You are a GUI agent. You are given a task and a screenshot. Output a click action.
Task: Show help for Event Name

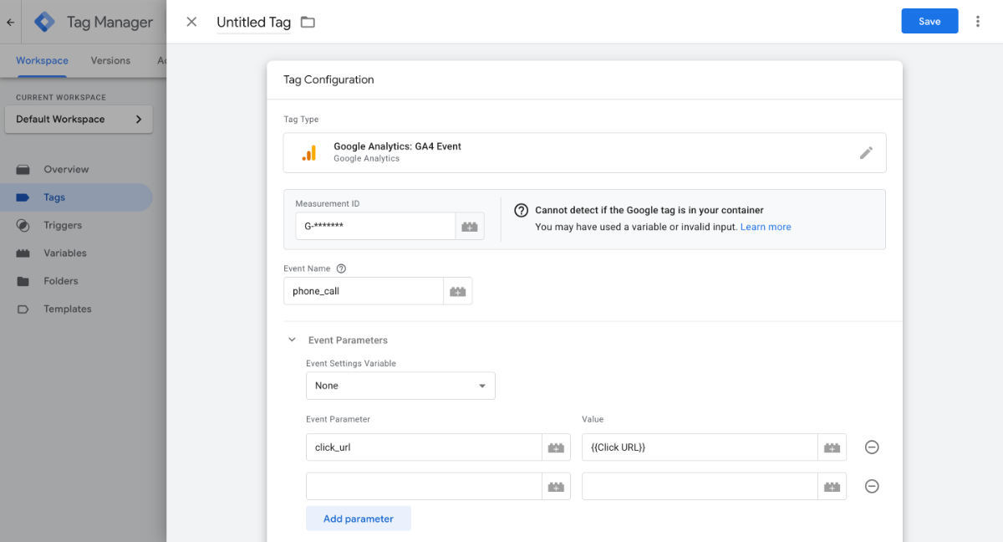coord(341,268)
